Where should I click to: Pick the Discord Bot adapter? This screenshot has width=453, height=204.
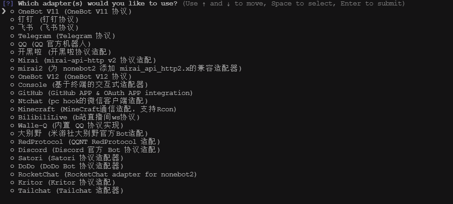[x=85, y=150]
